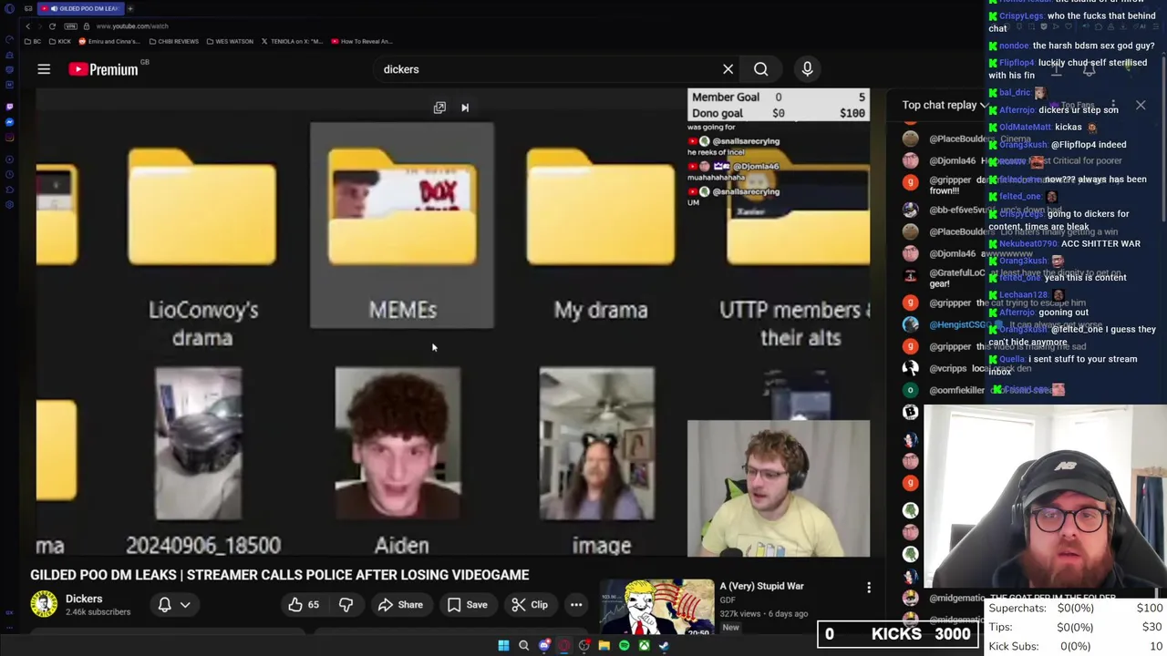Save the video to a playlist
This screenshot has height=656, width=1167.
[467, 604]
